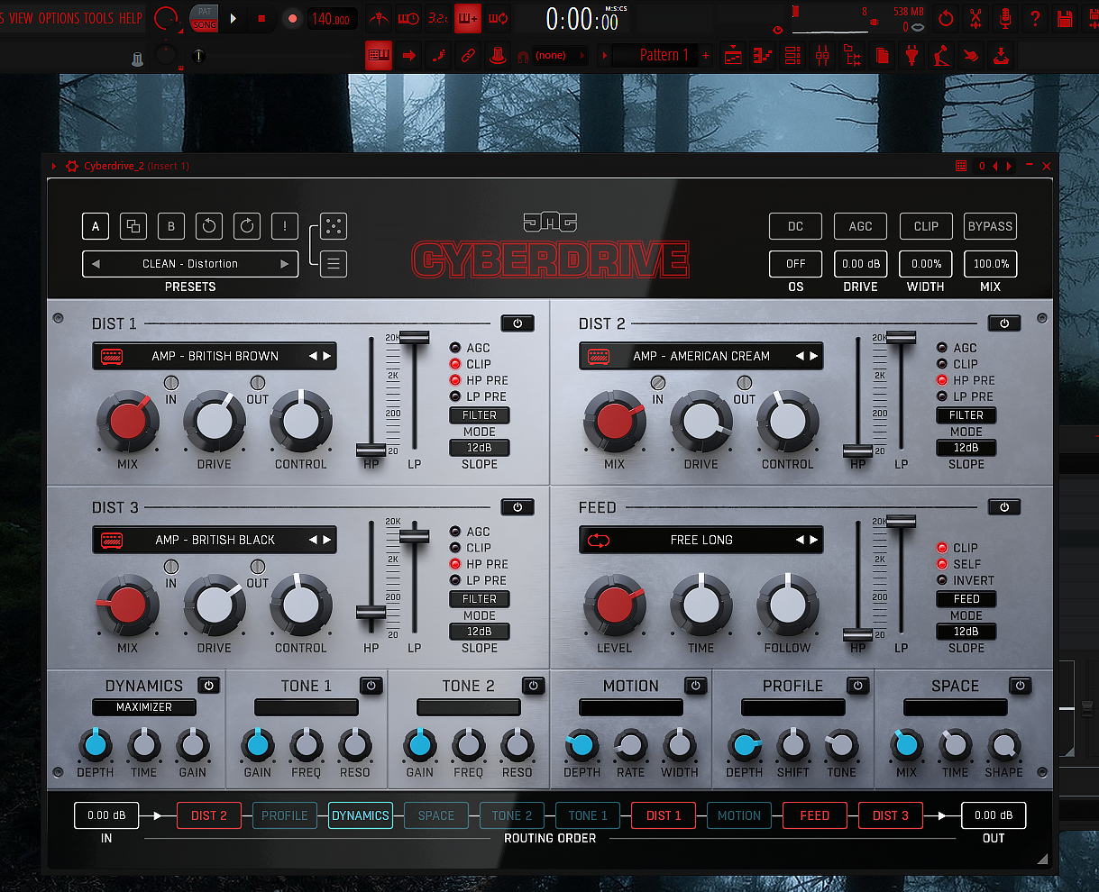Image resolution: width=1099 pixels, height=892 pixels.
Task: Open the OS oversampling OFF box
Action: pos(795,264)
